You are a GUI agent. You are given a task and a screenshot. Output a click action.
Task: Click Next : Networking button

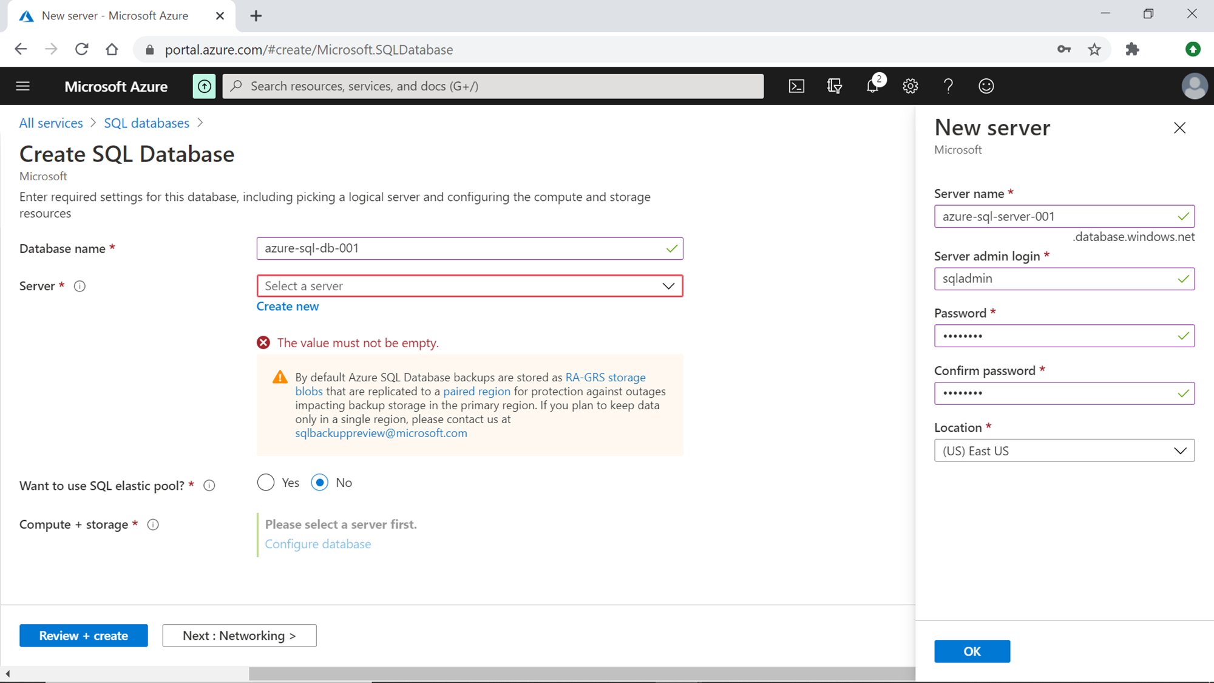coord(239,636)
